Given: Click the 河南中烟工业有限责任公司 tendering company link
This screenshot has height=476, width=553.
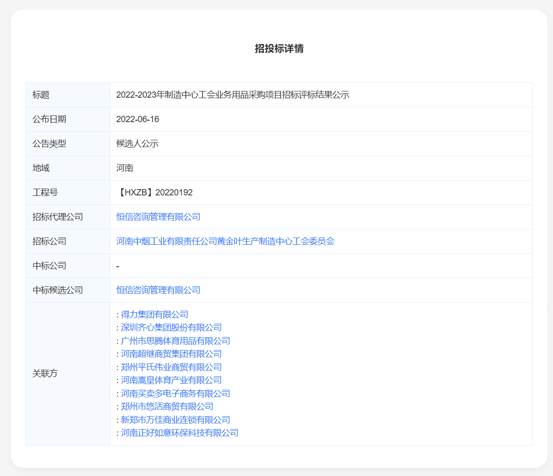Looking at the screenshot, I should tap(225, 241).
